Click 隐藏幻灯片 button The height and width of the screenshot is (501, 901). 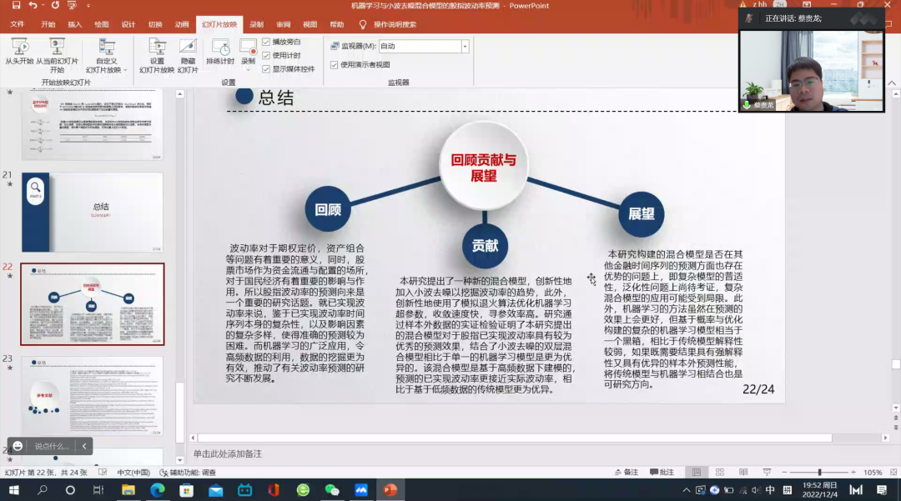pos(188,55)
